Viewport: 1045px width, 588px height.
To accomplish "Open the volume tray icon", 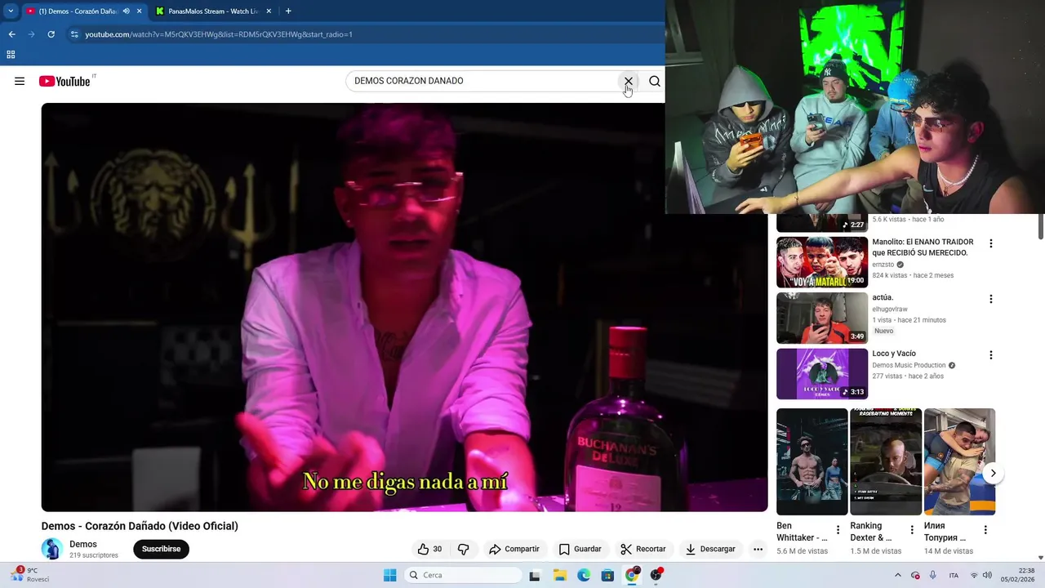I will pos(986,575).
